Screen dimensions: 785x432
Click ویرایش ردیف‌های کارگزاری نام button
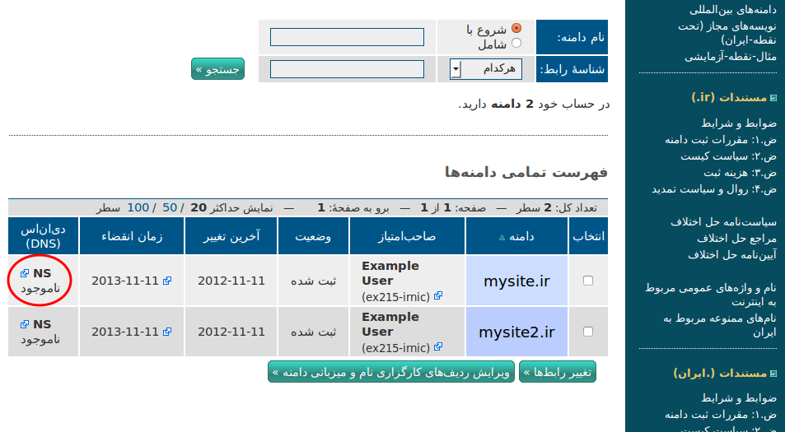click(391, 372)
